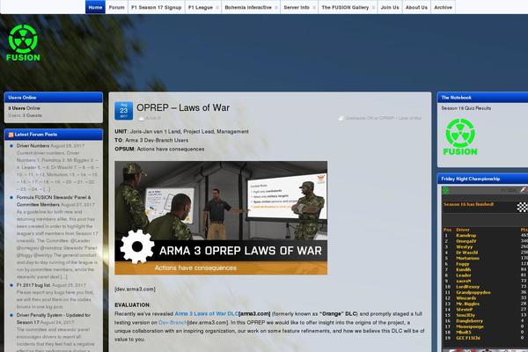Click the post author name link
The image size is (528, 352).
coord(153,118)
